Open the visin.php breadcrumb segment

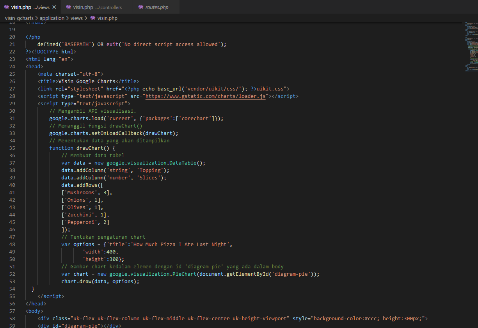click(107, 18)
